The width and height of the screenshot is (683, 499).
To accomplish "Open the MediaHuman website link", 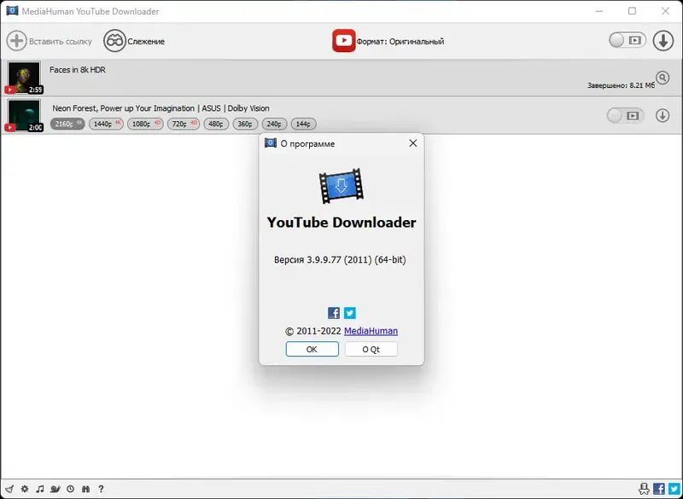I will pos(371,331).
